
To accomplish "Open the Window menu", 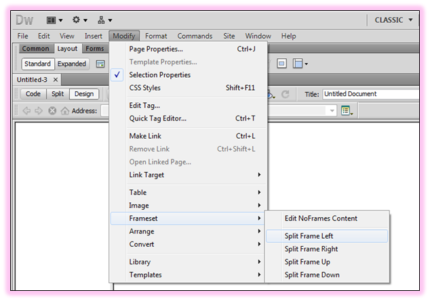I will pos(258,36).
